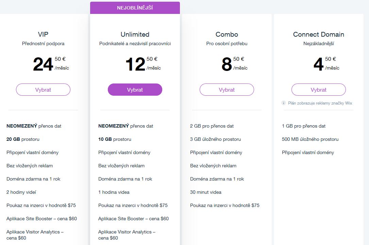Click "500 MB úložného prostoru" feature
The image size is (369, 245).
pos(310,139)
